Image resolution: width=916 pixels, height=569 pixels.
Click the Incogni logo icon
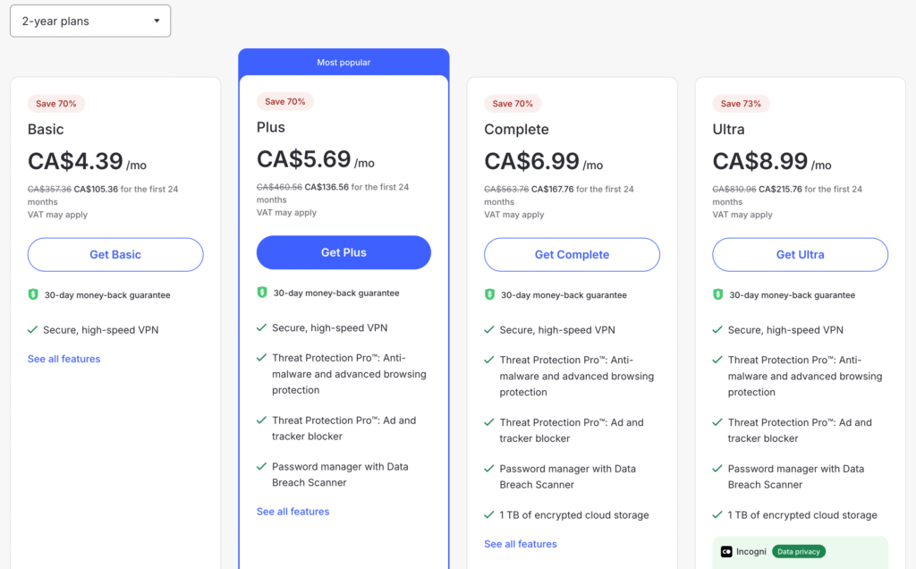coord(727,552)
